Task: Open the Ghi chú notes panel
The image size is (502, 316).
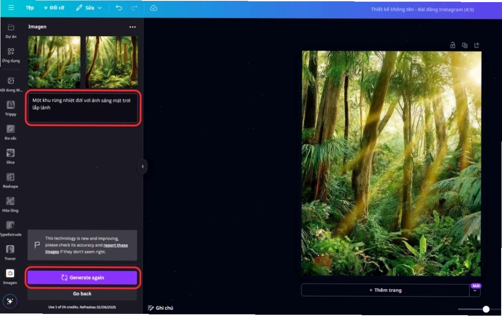Action: (161, 308)
